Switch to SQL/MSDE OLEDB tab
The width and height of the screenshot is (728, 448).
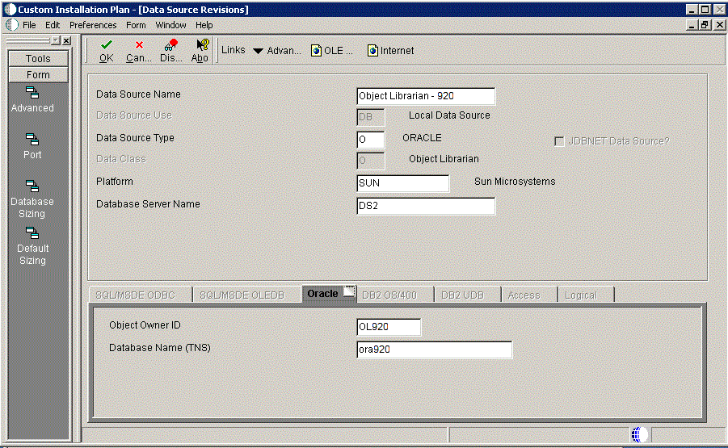(x=246, y=295)
